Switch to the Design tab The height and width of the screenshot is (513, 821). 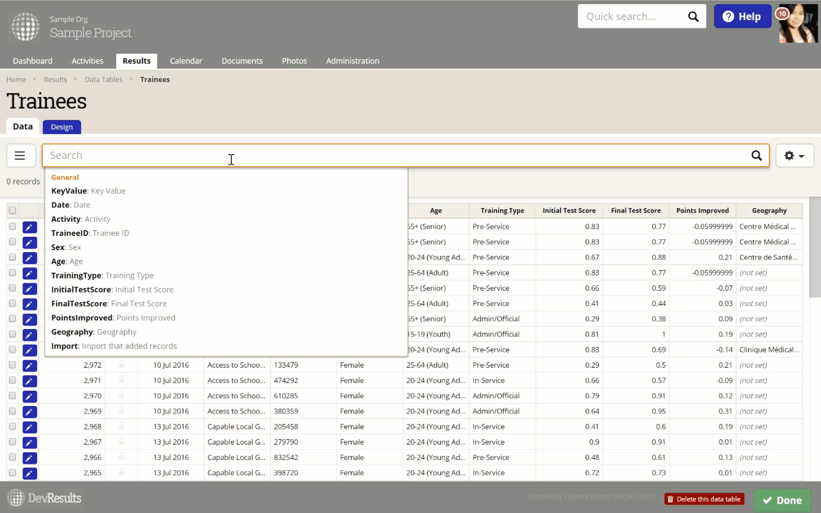tap(62, 127)
